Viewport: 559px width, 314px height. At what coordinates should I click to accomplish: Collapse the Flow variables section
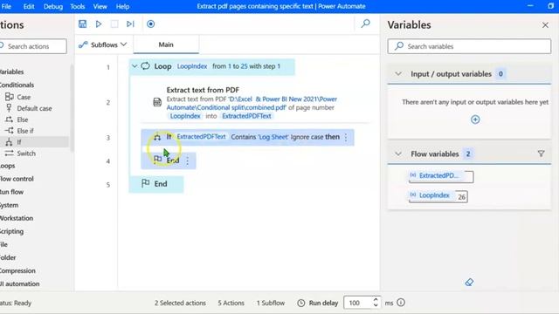(398, 154)
